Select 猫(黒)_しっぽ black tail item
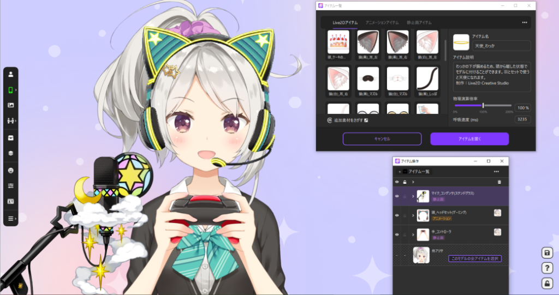Viewport: 559px width, 295px height. [x=427, y=79]
